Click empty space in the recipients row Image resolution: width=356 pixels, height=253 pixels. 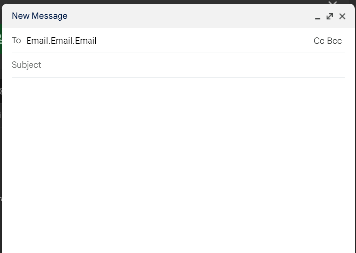coord(207,41)
